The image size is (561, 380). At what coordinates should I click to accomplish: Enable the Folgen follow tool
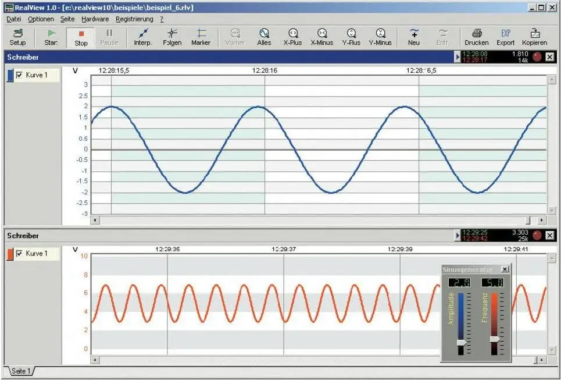pos(172,37)
